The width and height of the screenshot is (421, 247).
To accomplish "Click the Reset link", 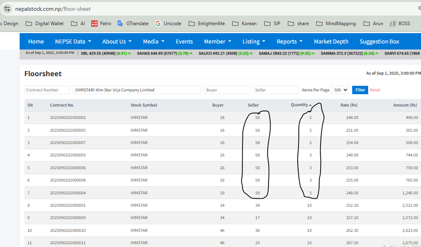I will [x=375, y=90].
